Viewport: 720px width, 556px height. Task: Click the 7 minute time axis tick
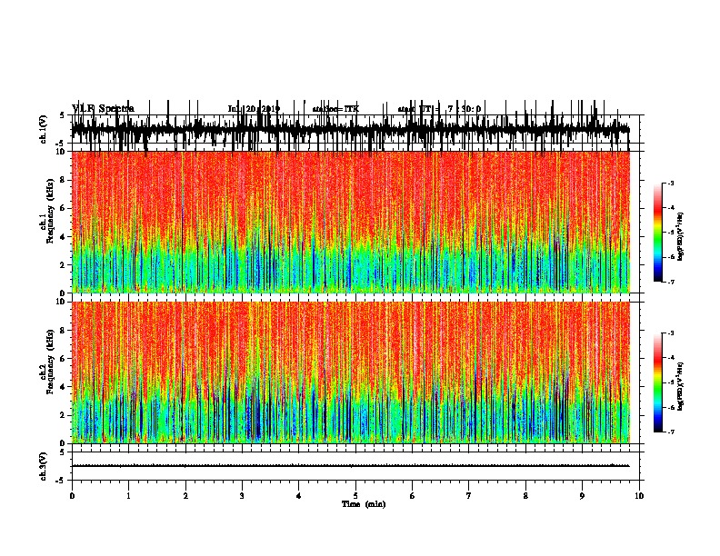[469, 495]
